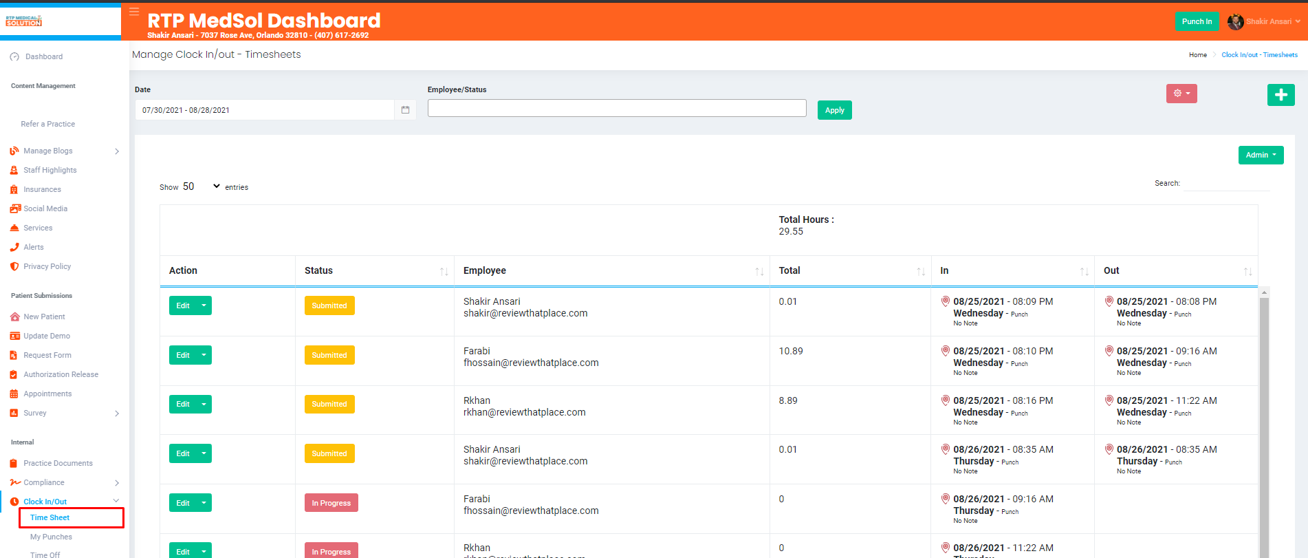Click the RTP Medical Solution logo
This screenshot has width=1308, height=558.
coord(24,21)
